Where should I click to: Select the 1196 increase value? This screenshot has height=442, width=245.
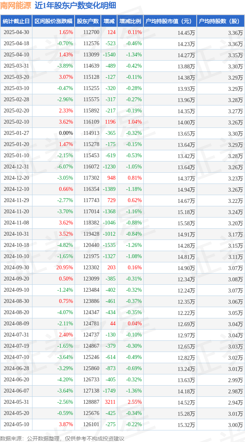point(111,122)
